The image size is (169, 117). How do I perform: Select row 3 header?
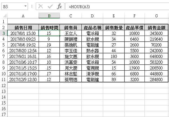(4, 33)
